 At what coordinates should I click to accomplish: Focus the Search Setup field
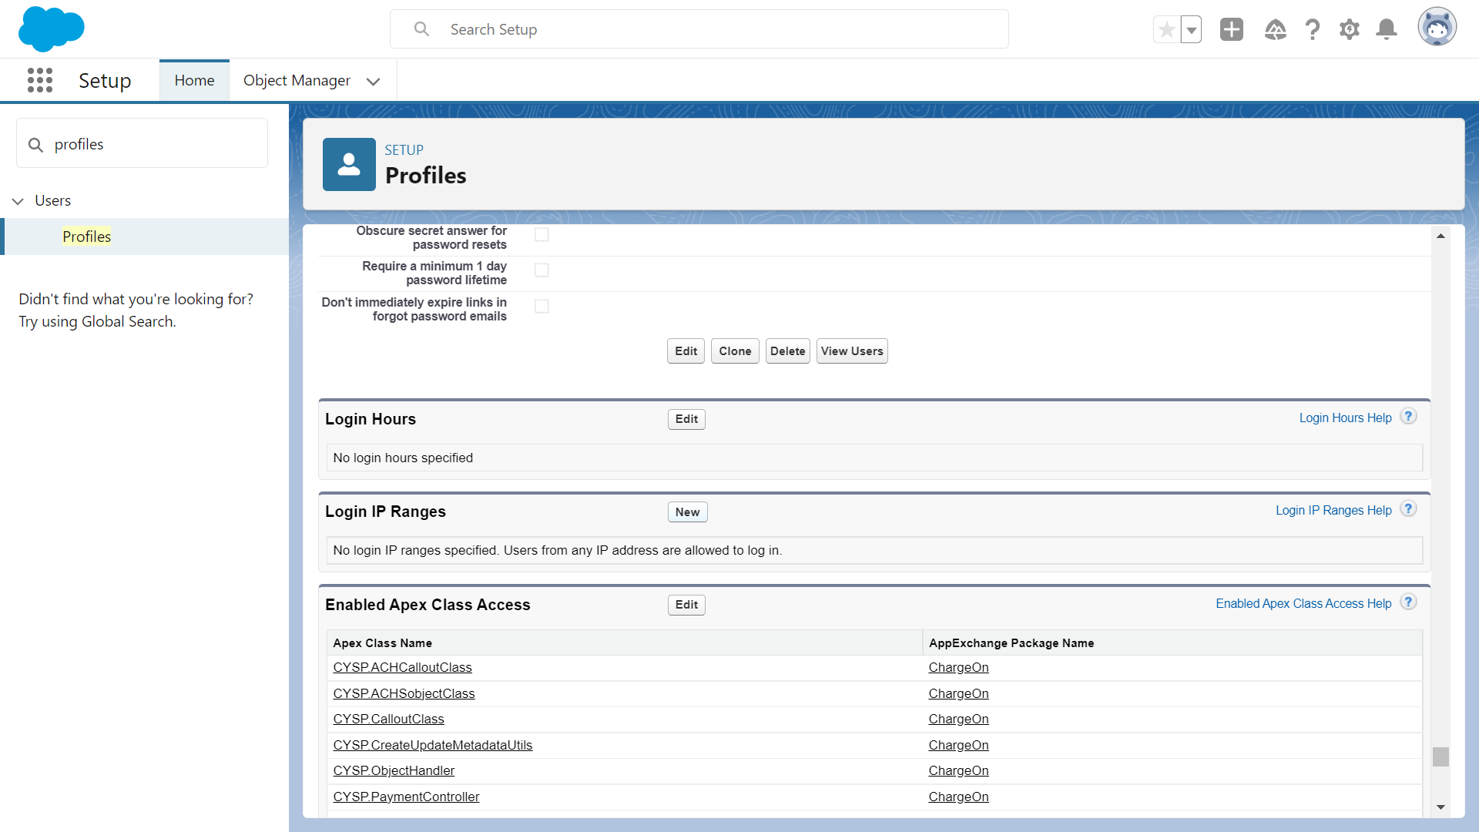coord(699,29)
